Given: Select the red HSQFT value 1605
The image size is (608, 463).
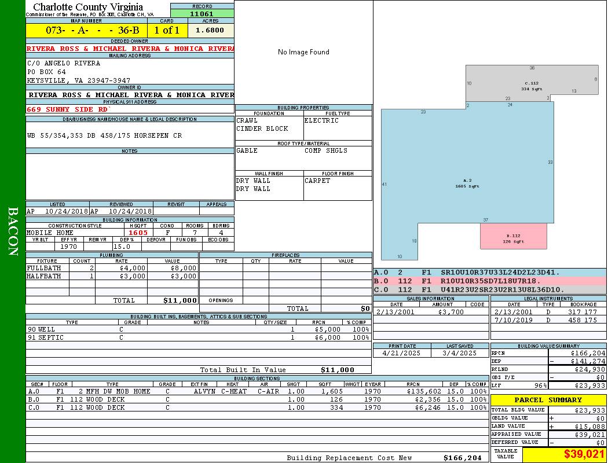Looking at the screenshot, I should pyautogui.click(x=138, y=233).
